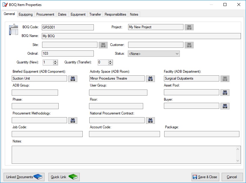The width and height of the screenshot is (246, 183).
Task: Click the Save & Close button
Action: click(205, 177)
